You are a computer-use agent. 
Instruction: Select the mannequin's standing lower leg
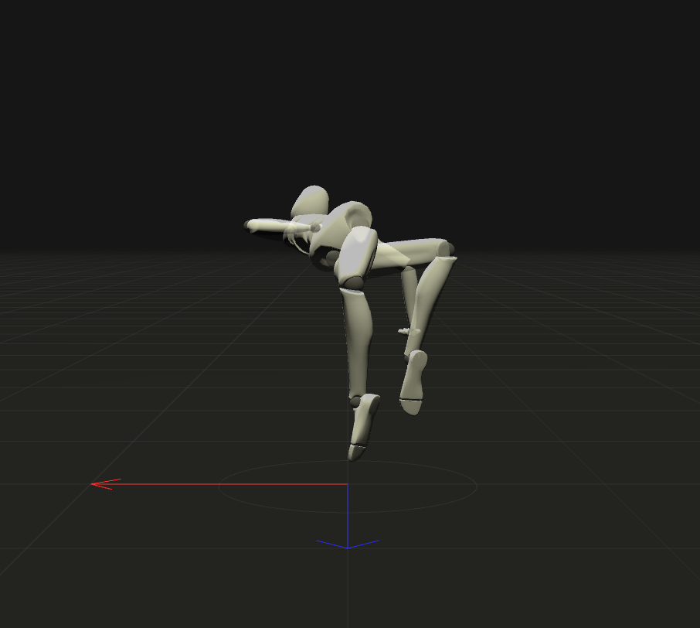pos(357,342)
